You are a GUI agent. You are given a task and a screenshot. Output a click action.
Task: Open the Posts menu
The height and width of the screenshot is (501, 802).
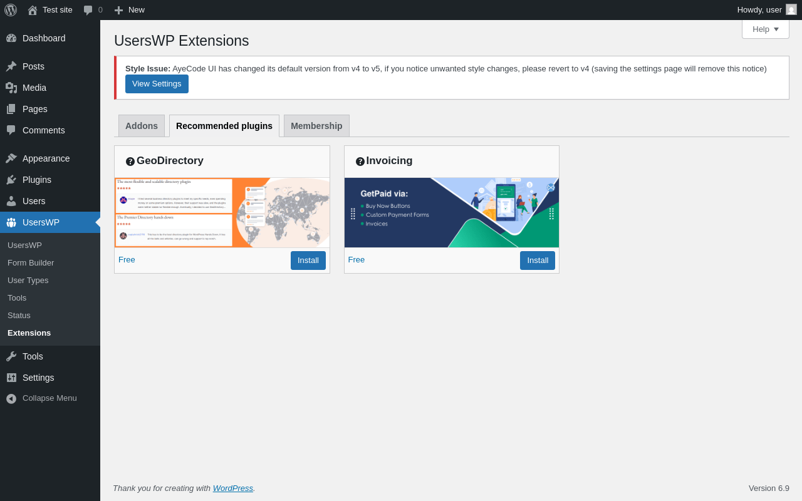(x=50, y=66)
